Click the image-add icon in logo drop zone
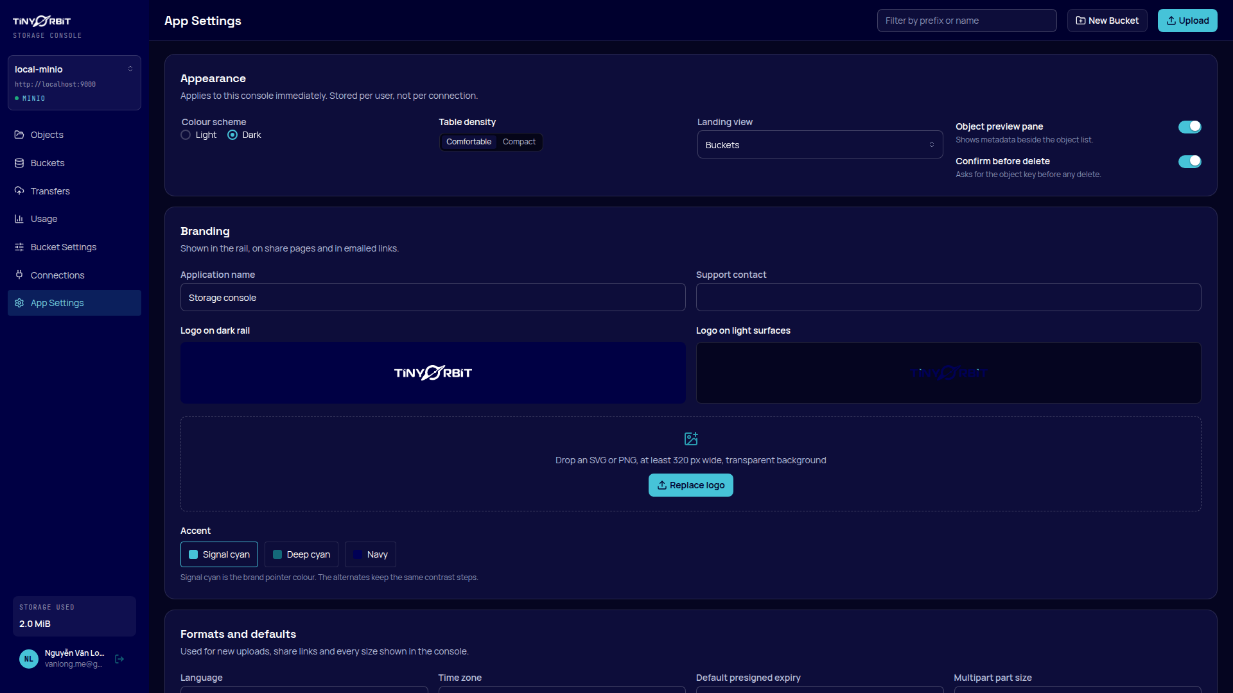Image resolution: width=1233 pixels, height=693 pixels. tap(691, 439)
